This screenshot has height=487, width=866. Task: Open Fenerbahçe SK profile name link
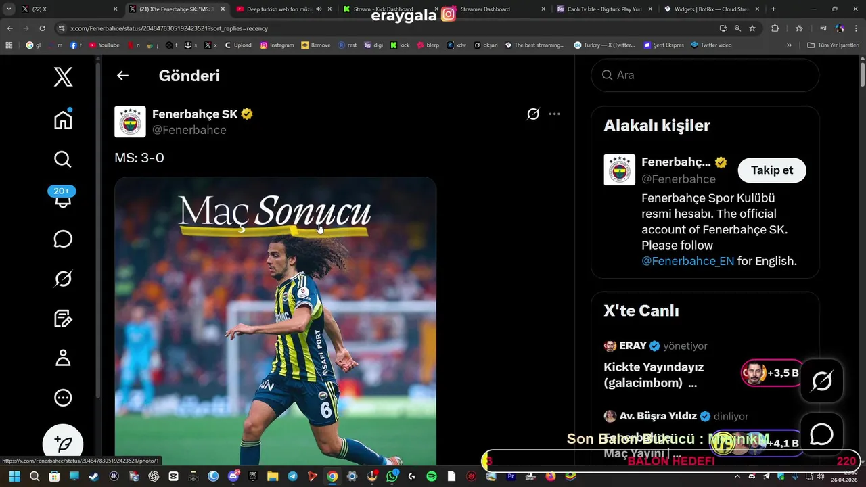195,114
